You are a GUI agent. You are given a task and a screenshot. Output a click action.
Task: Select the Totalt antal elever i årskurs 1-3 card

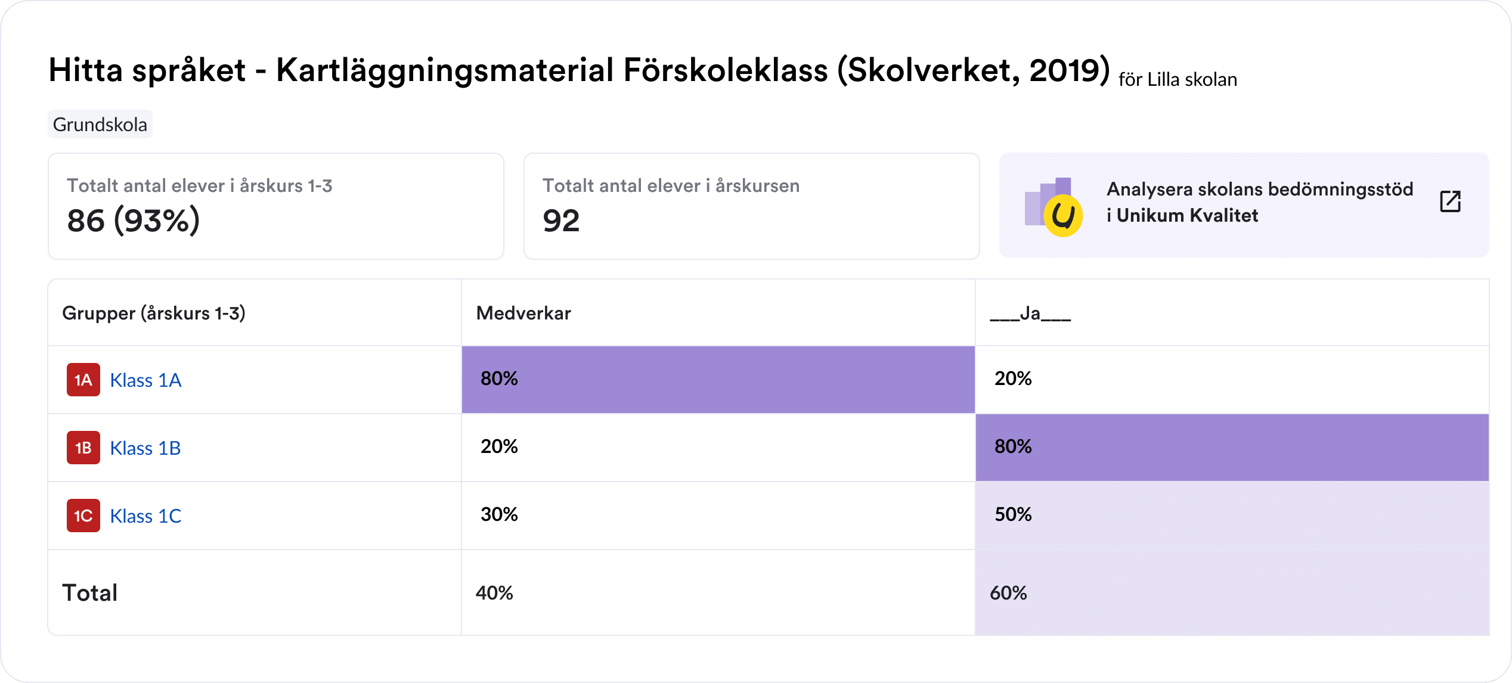tap(276, 206)
